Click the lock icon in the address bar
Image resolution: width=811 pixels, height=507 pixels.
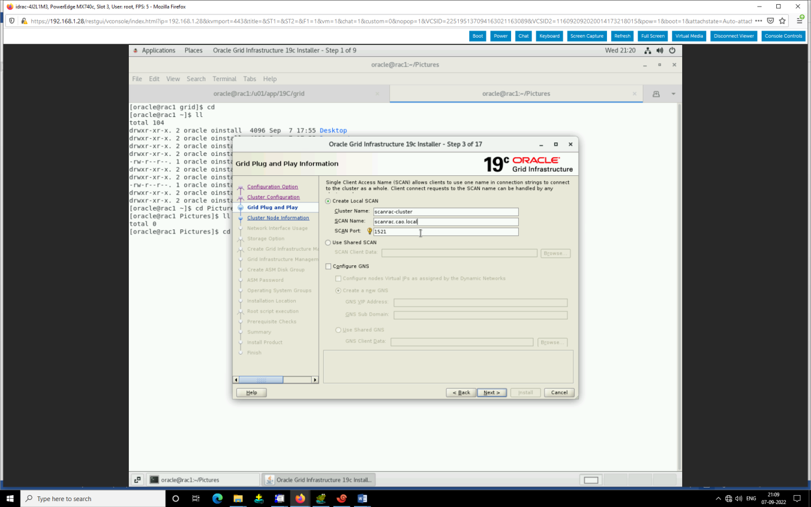pos(24,21)
